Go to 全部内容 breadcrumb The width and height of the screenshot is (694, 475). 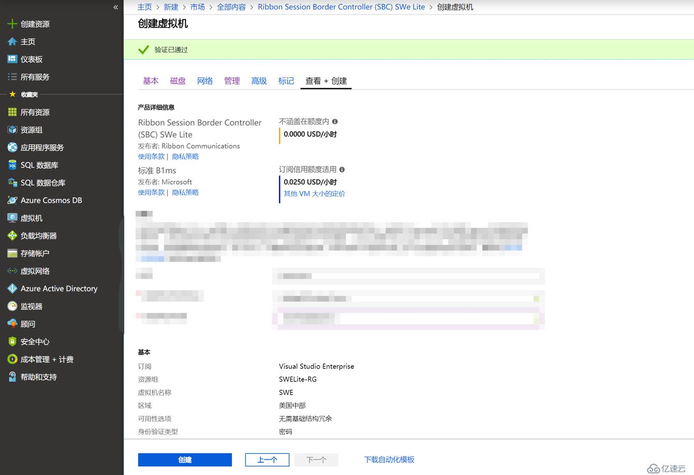tap(231, 7)
